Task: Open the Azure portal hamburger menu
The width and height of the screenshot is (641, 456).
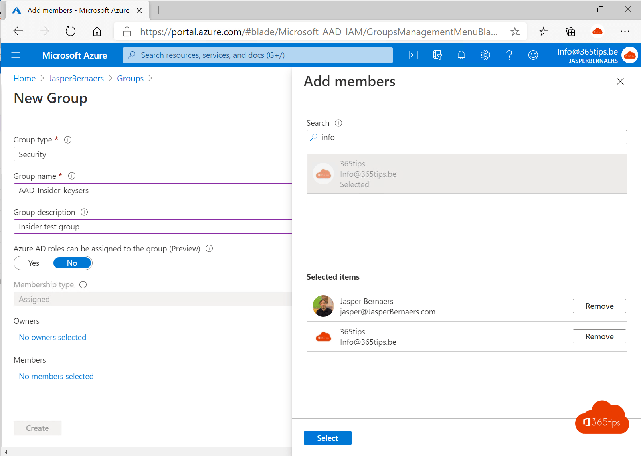Action: pos(16,55)
